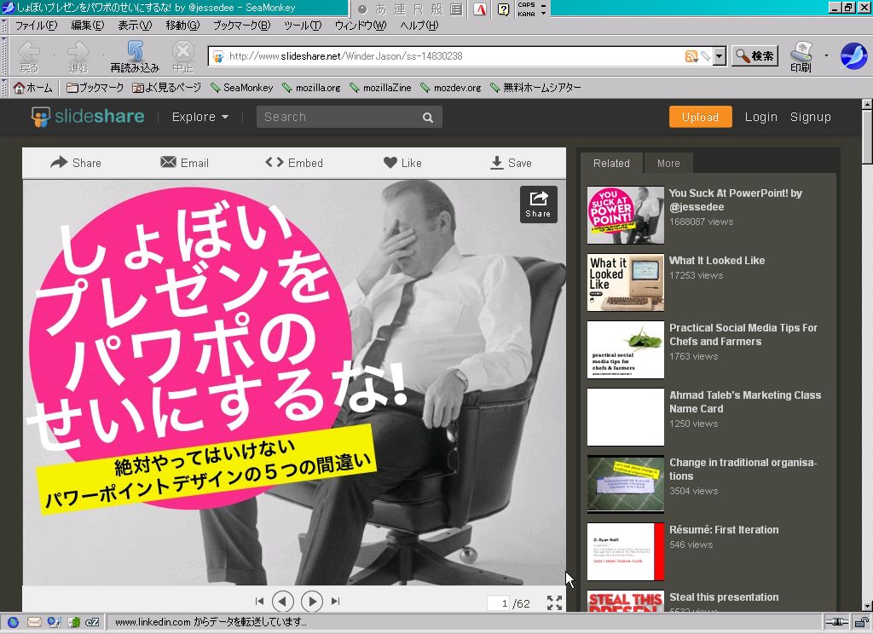This screenshot has height=634, width=873.
Task: Toggle fullscreen slide view
Action: point(554,602)
